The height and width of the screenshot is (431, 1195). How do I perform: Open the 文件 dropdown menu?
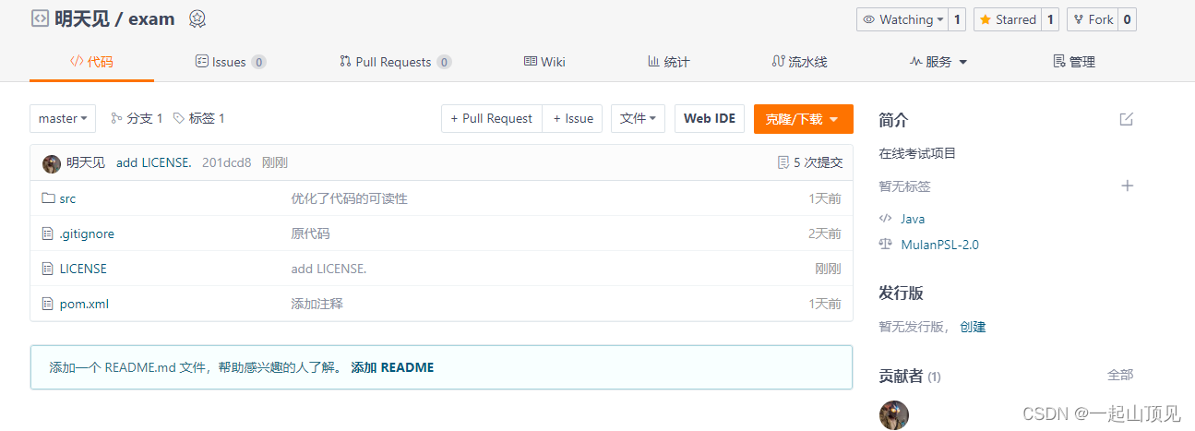click(638, 118)
